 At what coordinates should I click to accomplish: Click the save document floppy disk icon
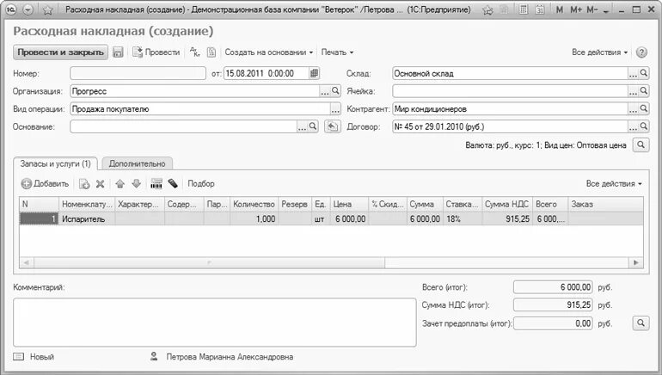click(x=118, y=52)
